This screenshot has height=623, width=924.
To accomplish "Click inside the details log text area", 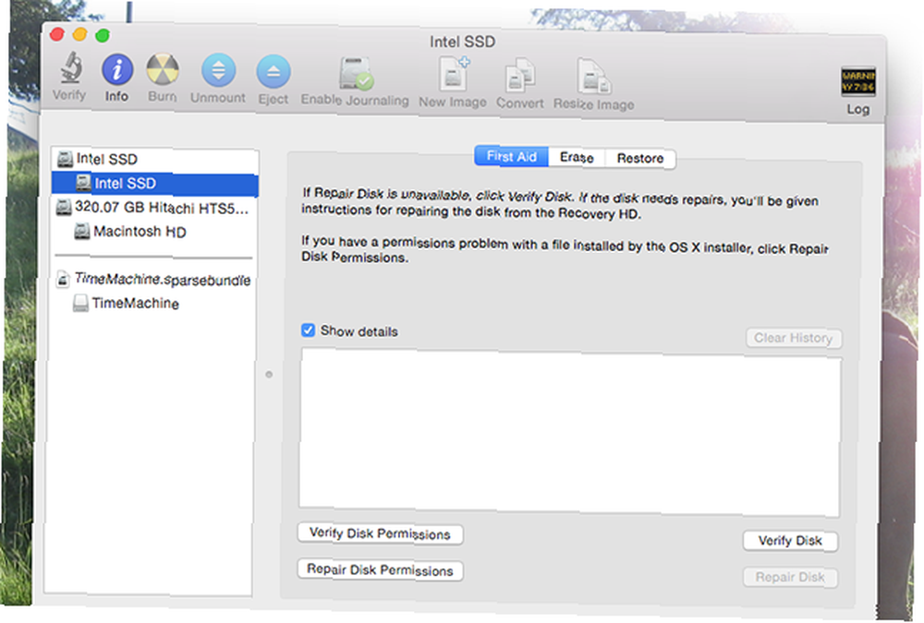I will 570,433.
